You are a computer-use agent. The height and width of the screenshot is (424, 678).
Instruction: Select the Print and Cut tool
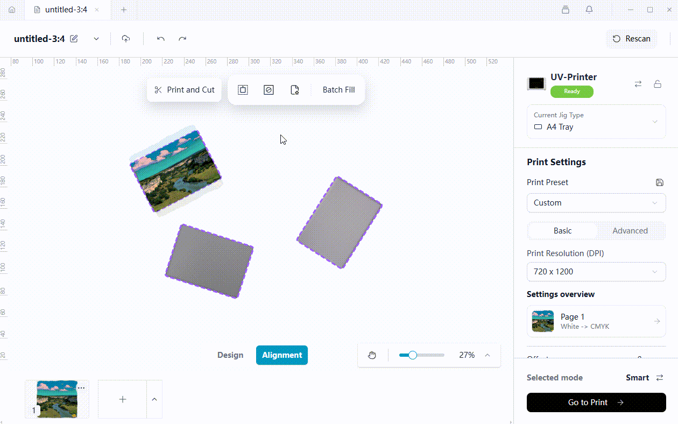pyautogui.click(x=184, y=90)
